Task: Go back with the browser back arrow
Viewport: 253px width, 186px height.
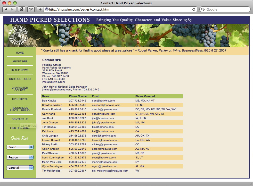Action: 6,9
